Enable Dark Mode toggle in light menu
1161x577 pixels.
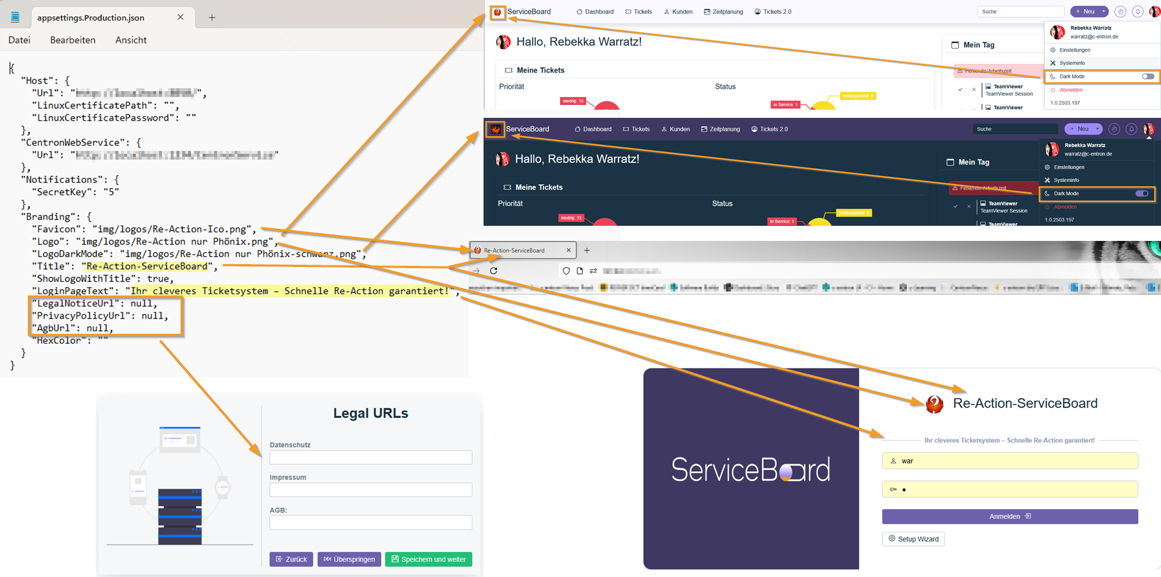[1148, 76]
